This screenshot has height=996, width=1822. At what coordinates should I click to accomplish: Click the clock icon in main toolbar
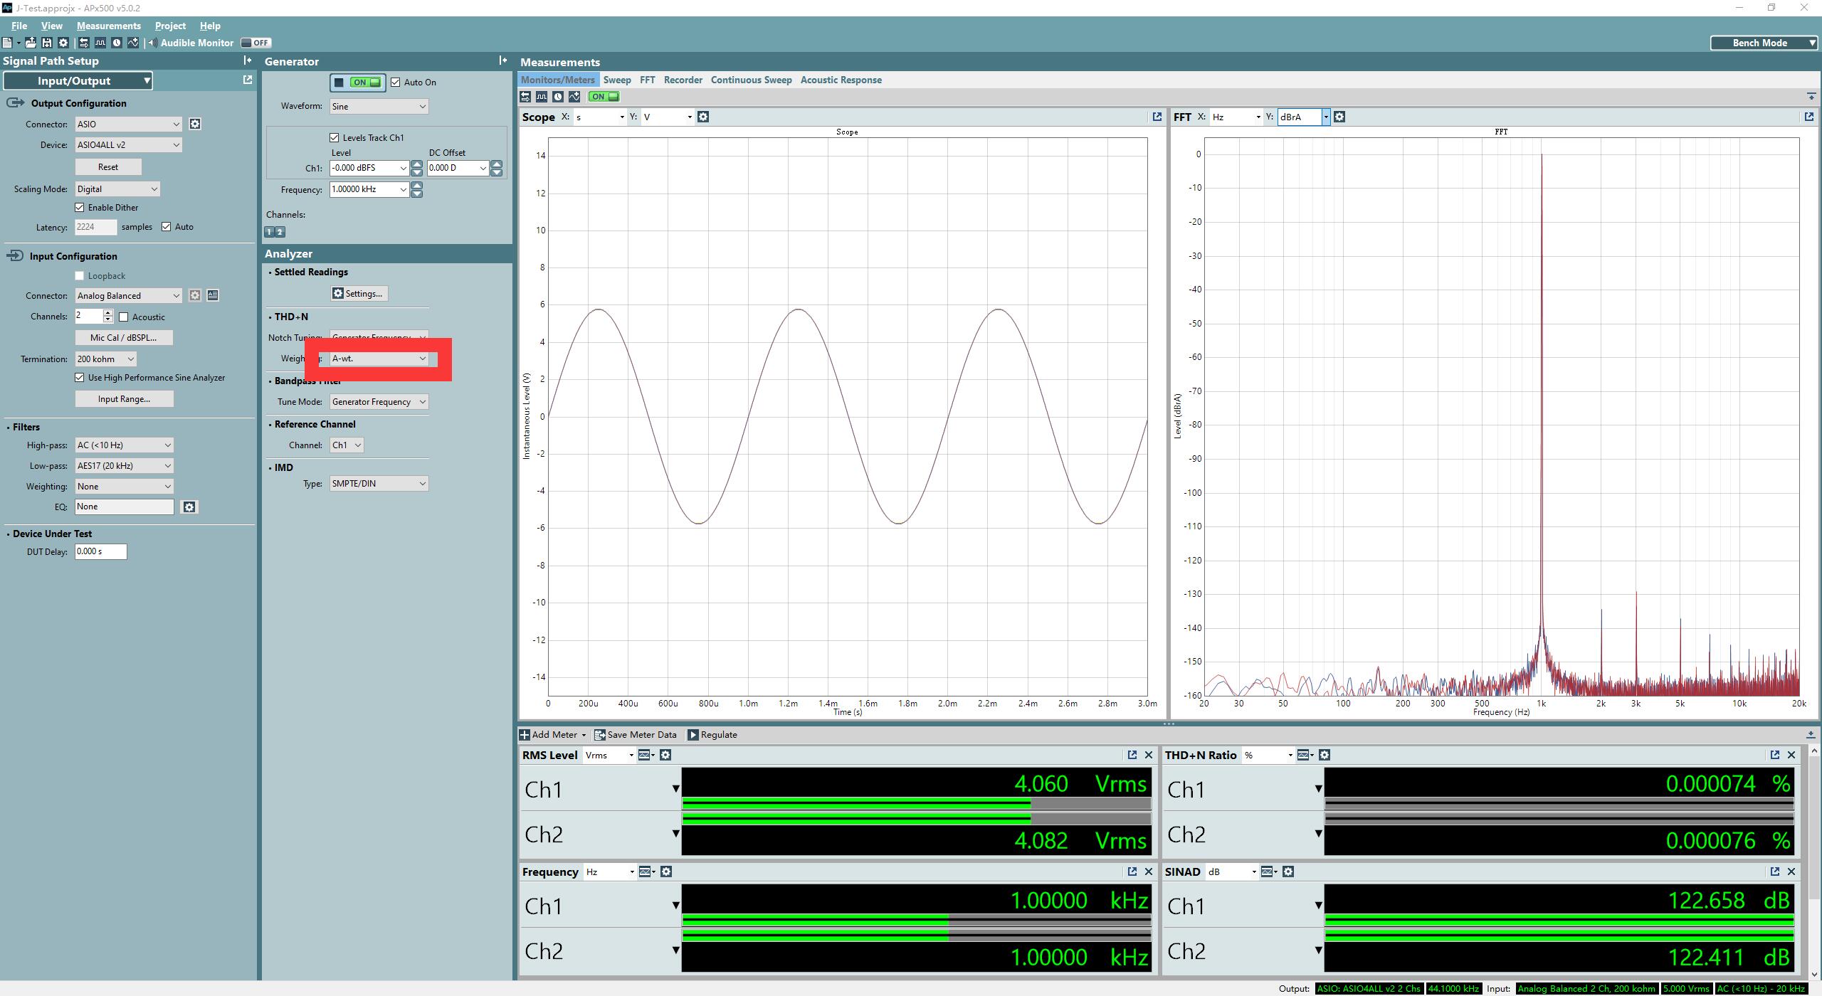[117, 43]
